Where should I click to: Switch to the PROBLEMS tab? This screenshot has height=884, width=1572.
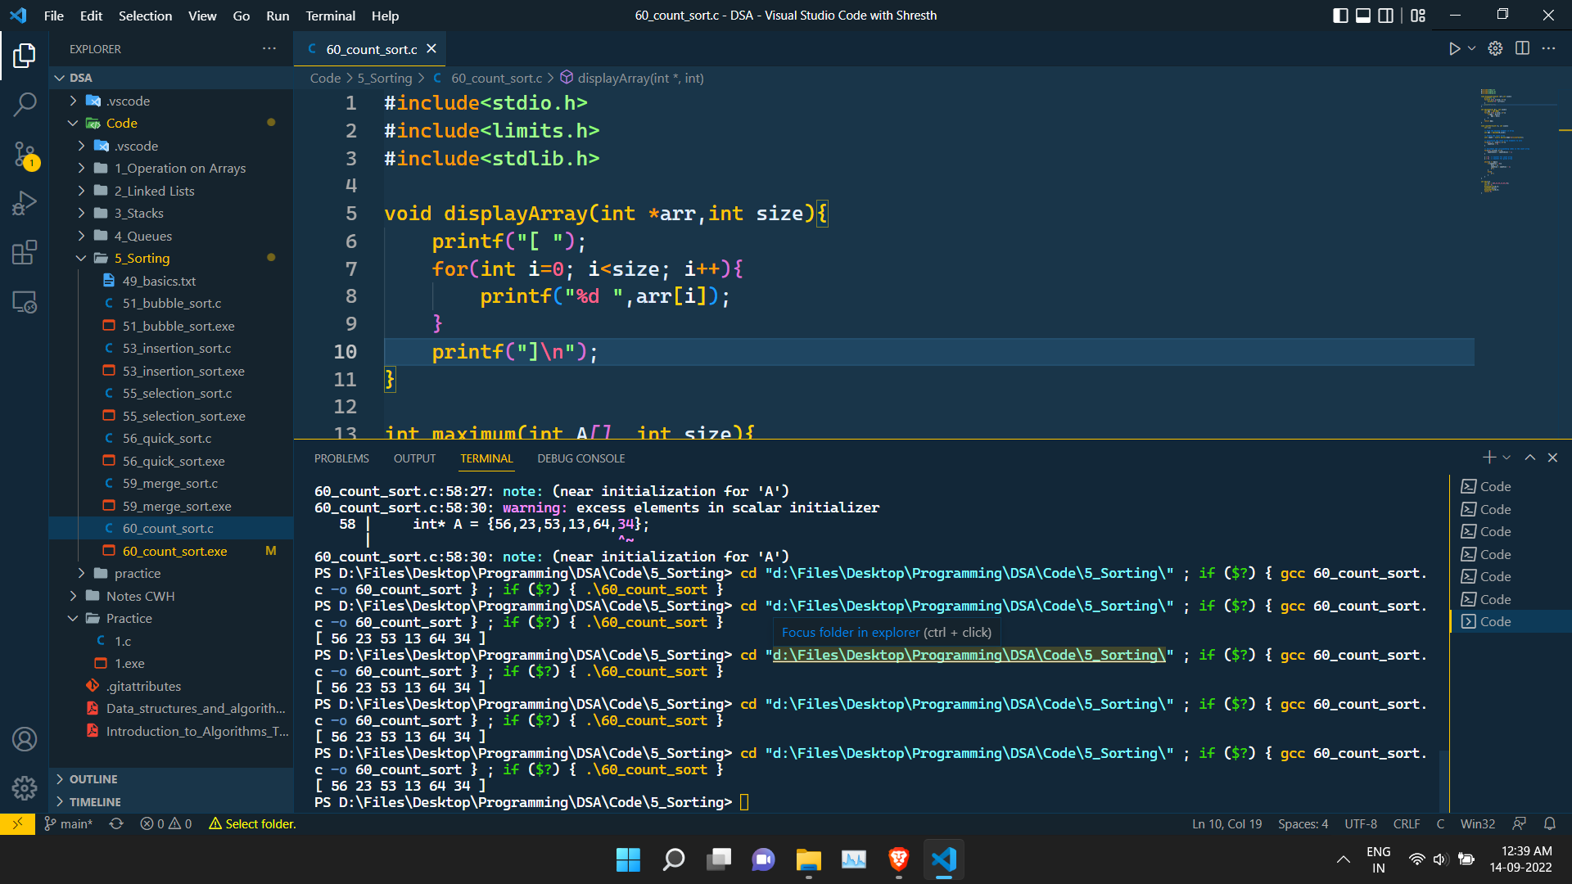pyautogui.click(x=341, y=458)
